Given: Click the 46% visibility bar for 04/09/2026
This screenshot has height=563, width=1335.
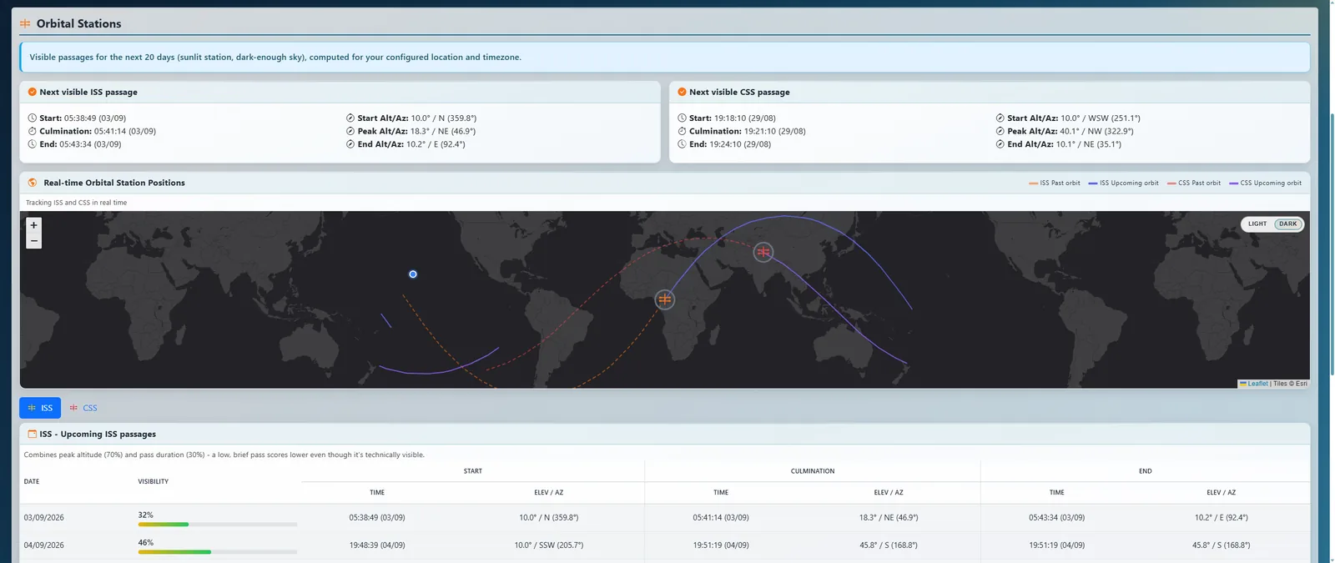Looking at the screenshot, I should pyautogui.click(x=218, y=552).
